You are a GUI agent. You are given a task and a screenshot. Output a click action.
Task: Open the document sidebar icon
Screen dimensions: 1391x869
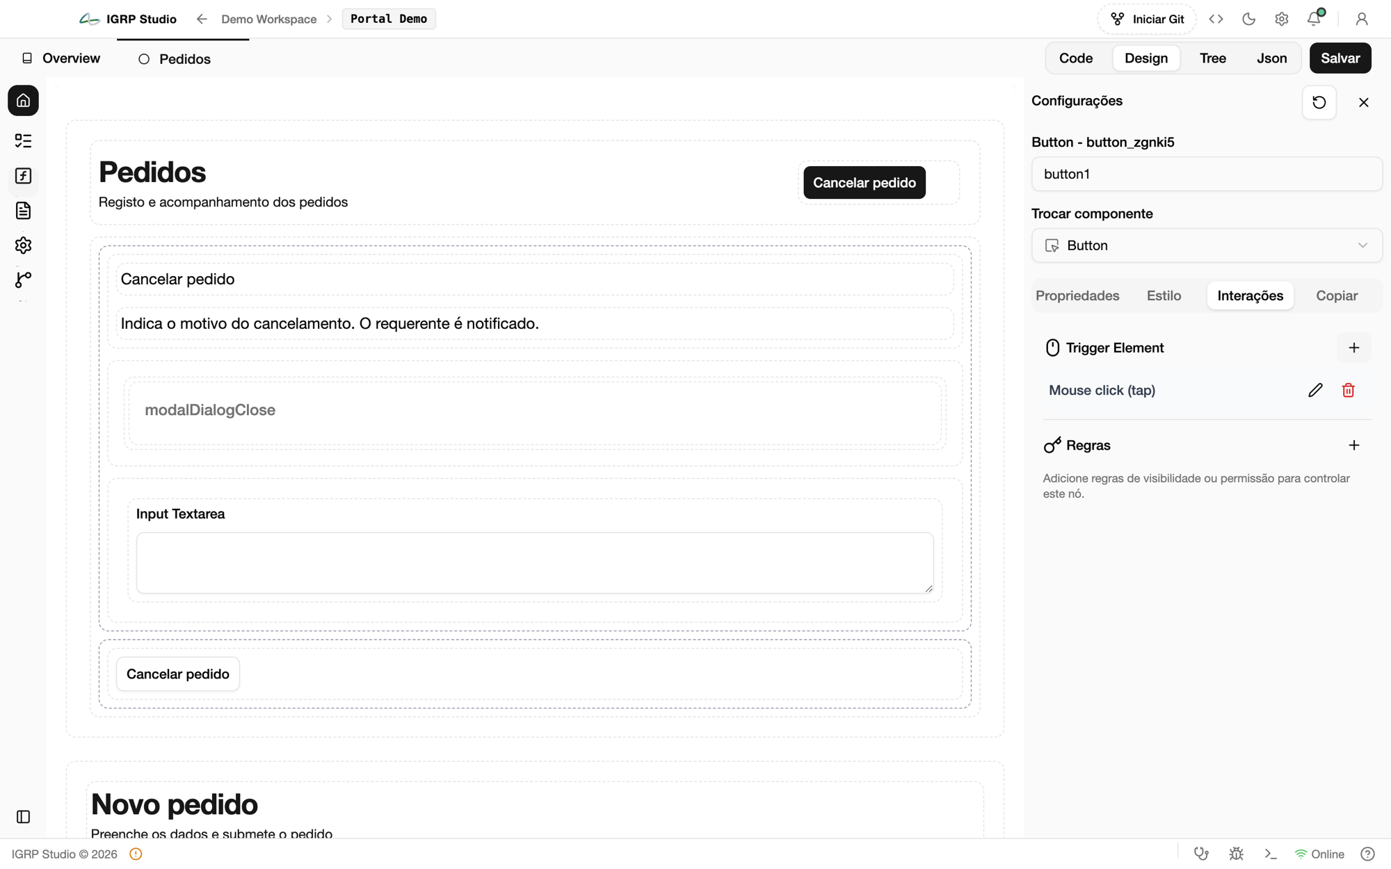(23, 211)
